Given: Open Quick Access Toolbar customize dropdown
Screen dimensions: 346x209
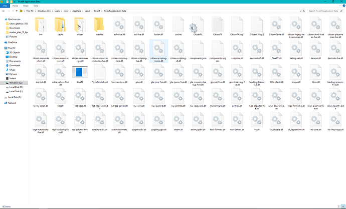Looking at the screenshot, I should click(15, 2).
